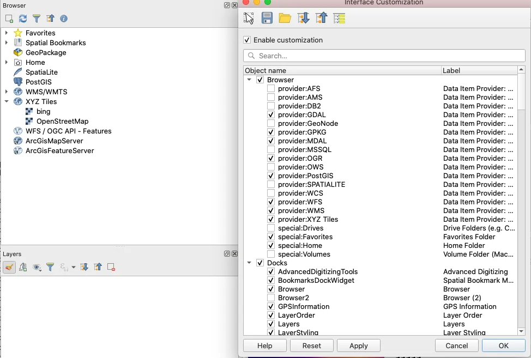The width and height of the screenshot is (531, 358).
Task: Click into the Search field
Action: pos(384,56)
